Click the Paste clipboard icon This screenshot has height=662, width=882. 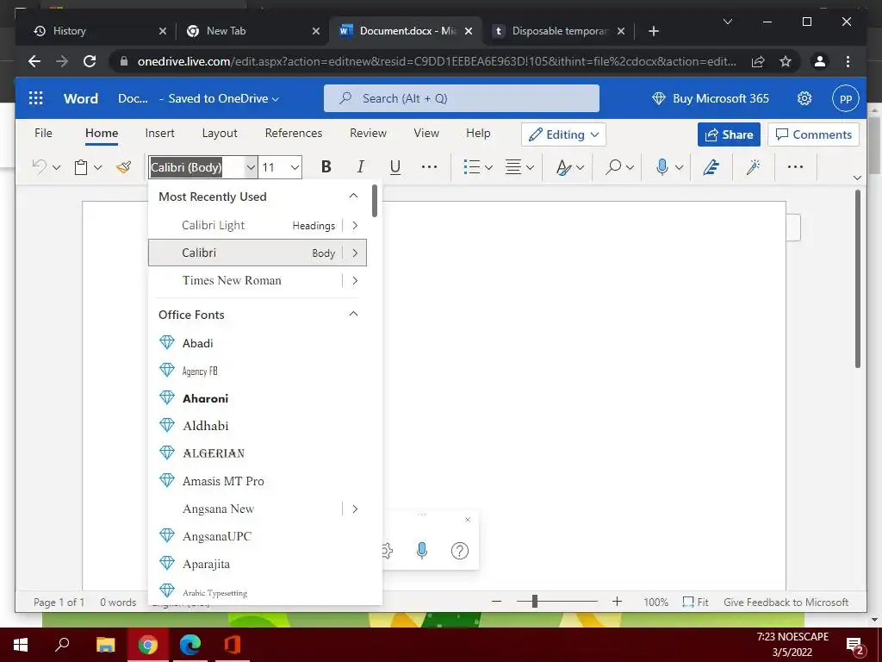[81, 167]
